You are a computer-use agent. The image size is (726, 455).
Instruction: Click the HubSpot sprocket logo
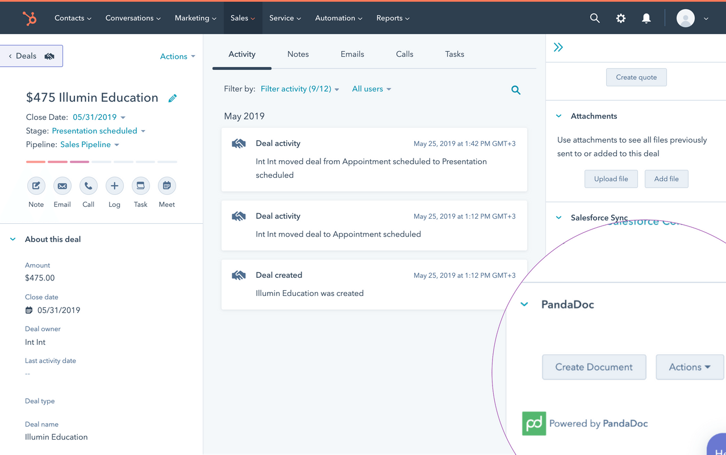(x=30, y=18)
